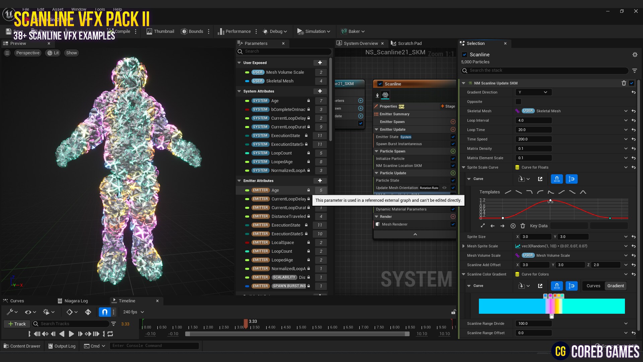
Task: Change the Perspective view mode
Action: click(x=28, y=53)
